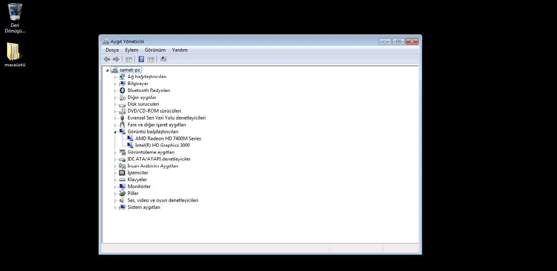Click the Diğer aygıtlar unknown device icon
The width and height of the screenshot is (557, 271).
[x=122, y=98]
